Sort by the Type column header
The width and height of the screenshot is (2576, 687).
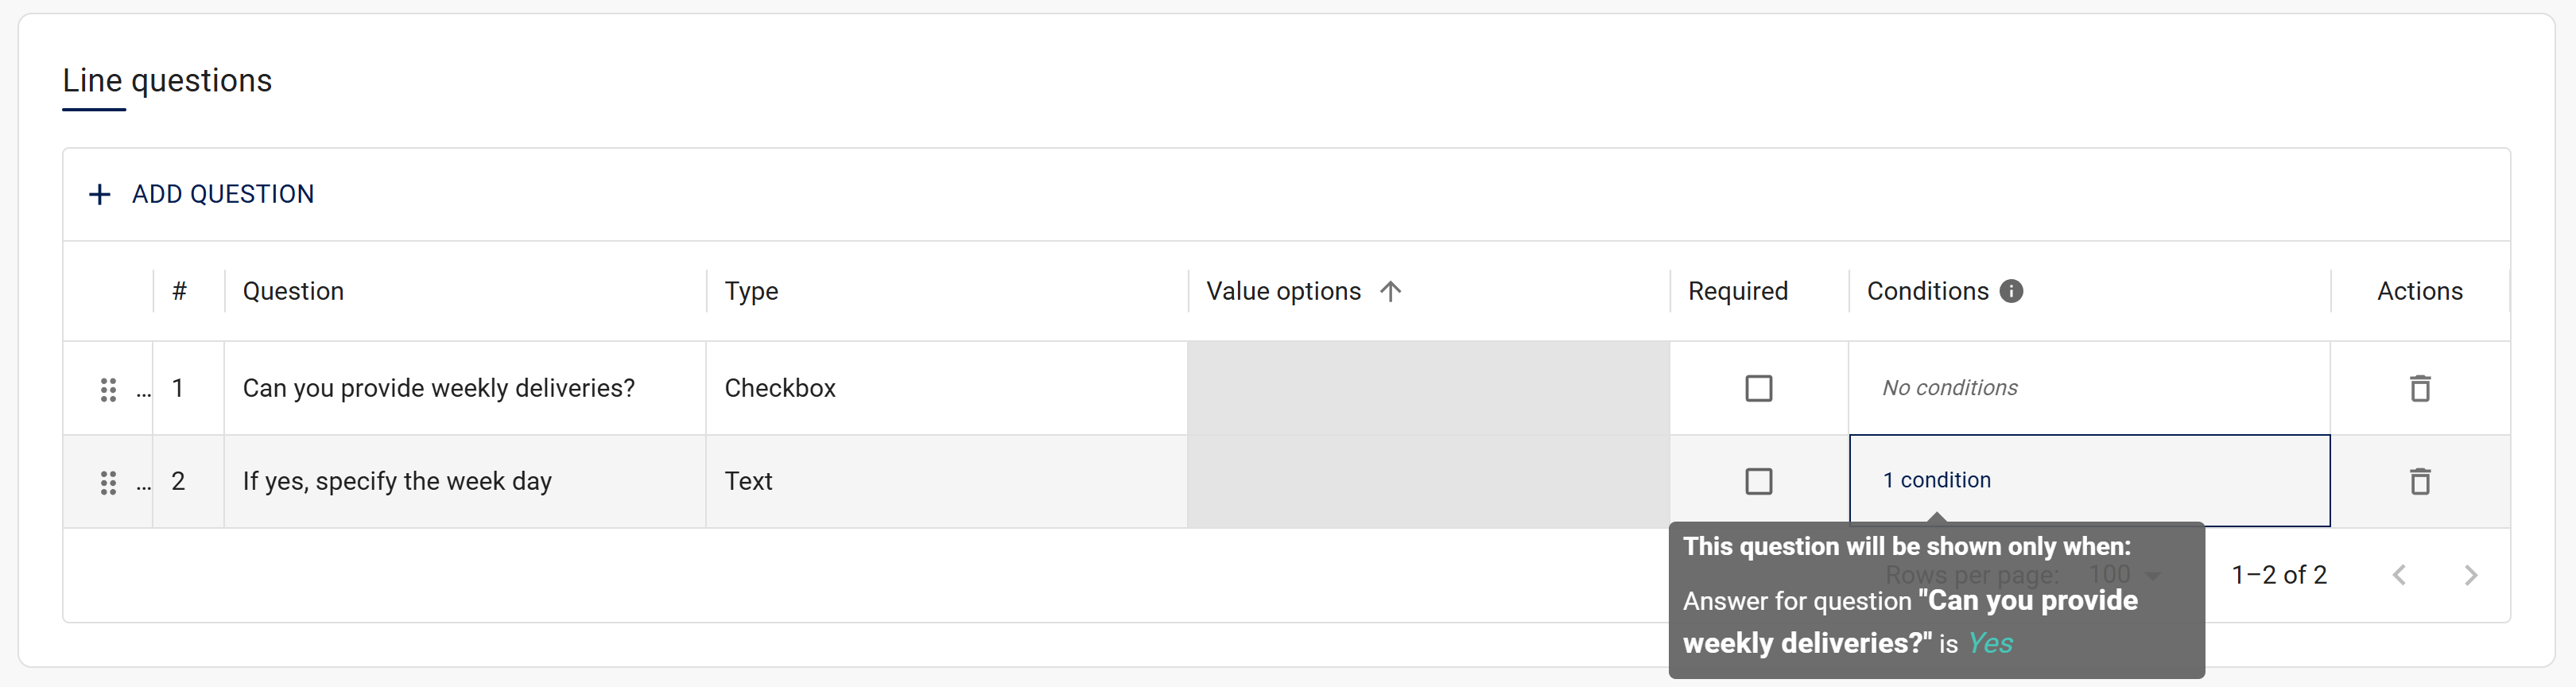[751, 291]
